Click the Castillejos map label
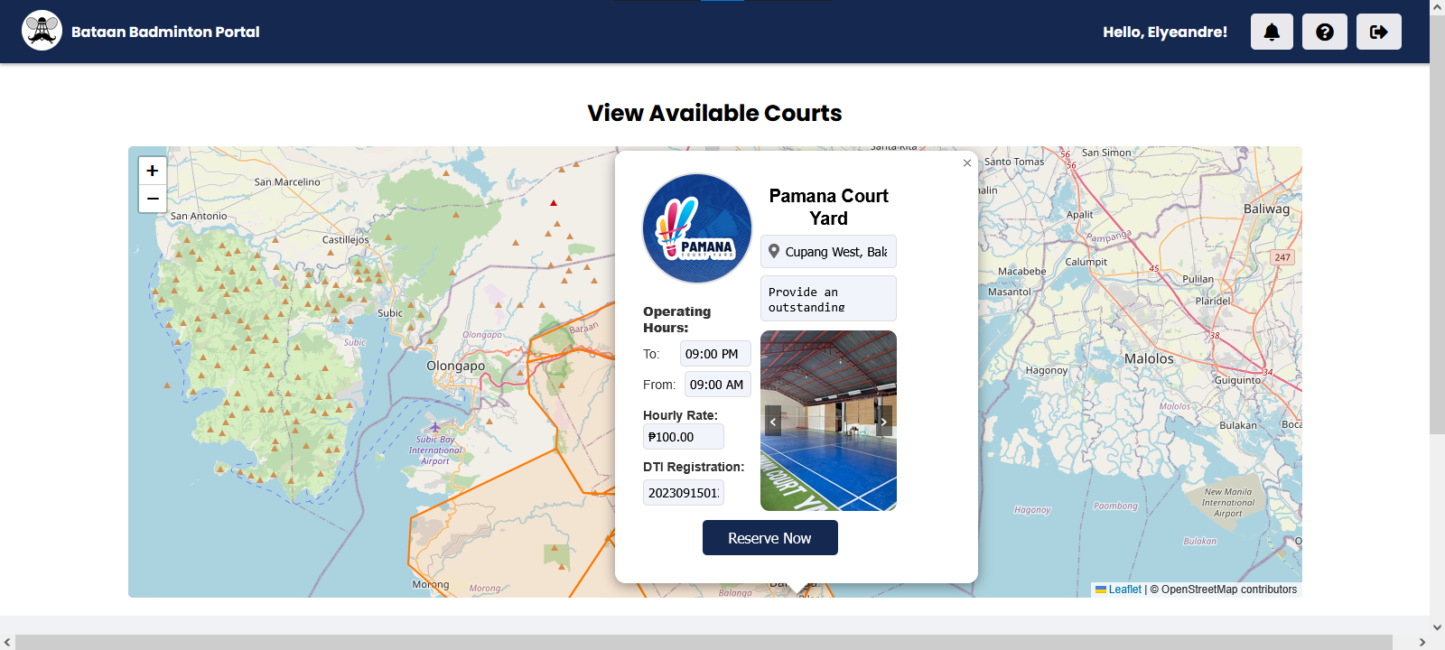The width and height of the screenshot is (1445, 650). tap(346, 239)
